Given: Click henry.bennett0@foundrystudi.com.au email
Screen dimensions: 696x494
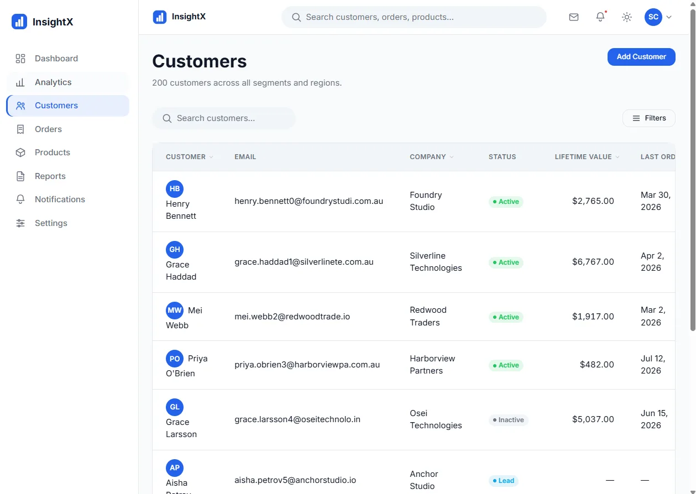Looking at the screenshot, I should pyautogui.click(x=309, y=201).
